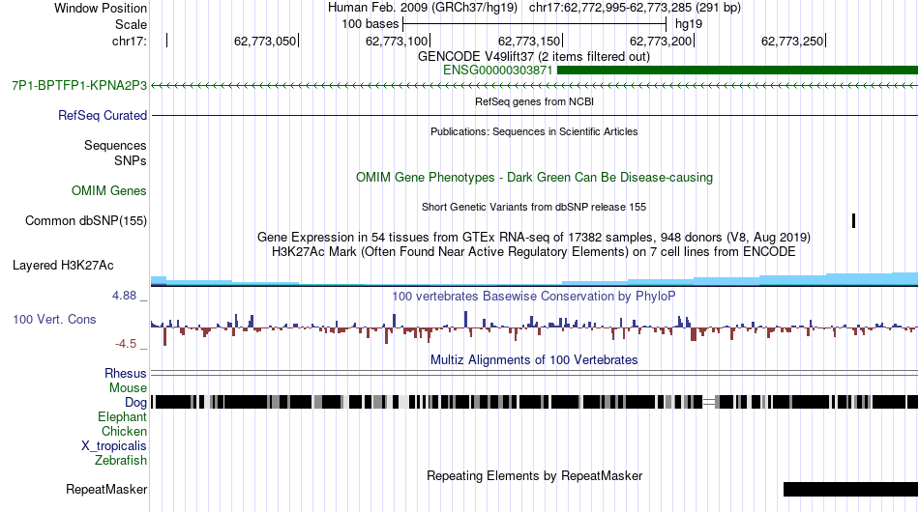
Task: Open Multiz Alignments of 100 Vertebrates title
Action: (x=534, y=360)
